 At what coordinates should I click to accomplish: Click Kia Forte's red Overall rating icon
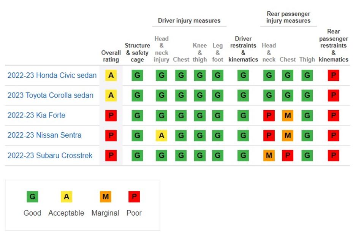click(x=111, y=116)
